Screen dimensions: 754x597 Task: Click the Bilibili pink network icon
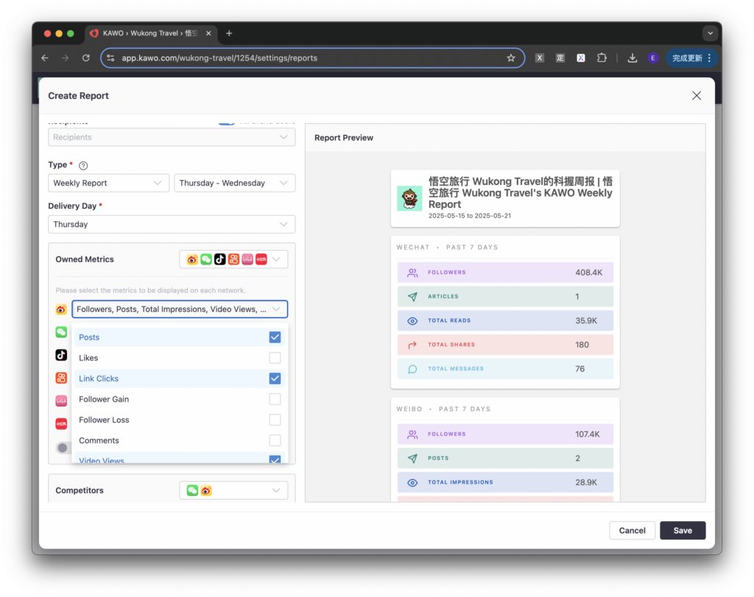click(61, 401)
